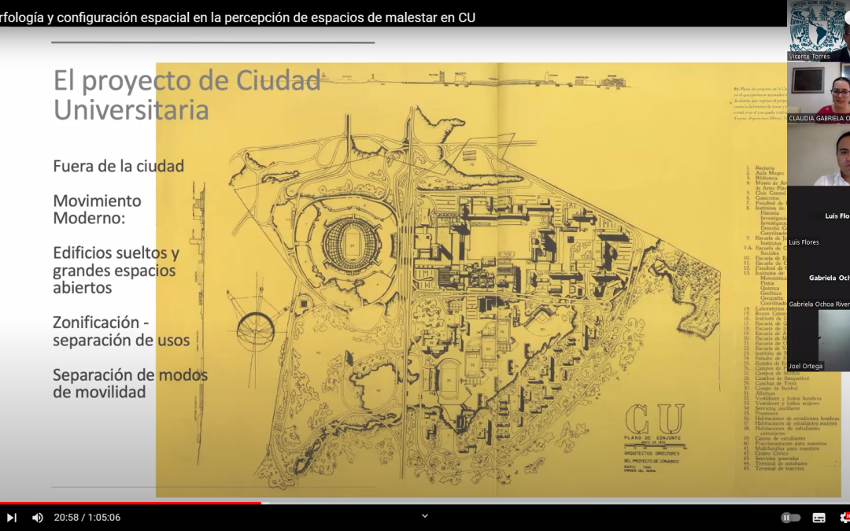This screenshot has height=531, width=850.
Task: Click the text "Movimiento Moderno:"
Action: click(97, 209)
